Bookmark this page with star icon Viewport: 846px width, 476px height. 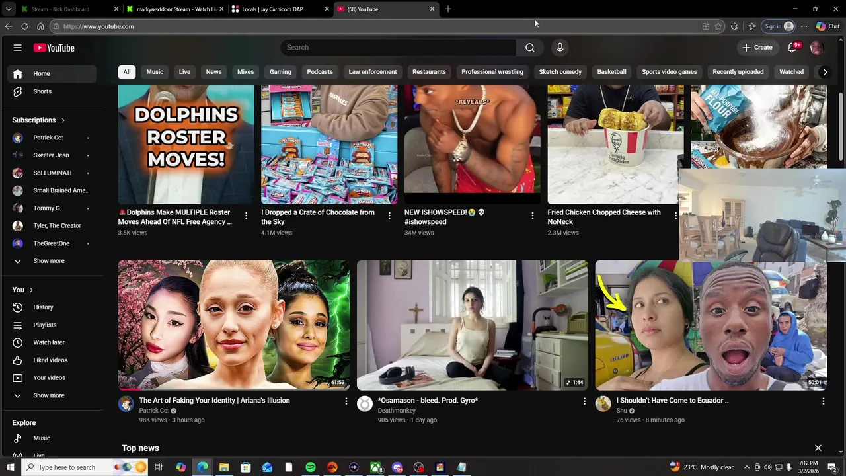tap(718, 26)
